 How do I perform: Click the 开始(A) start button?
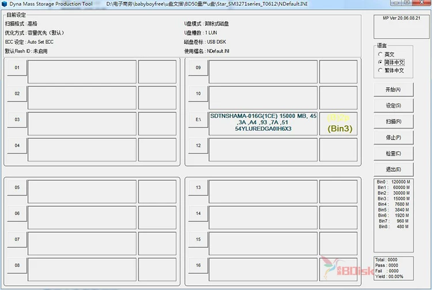coord(393,89)
